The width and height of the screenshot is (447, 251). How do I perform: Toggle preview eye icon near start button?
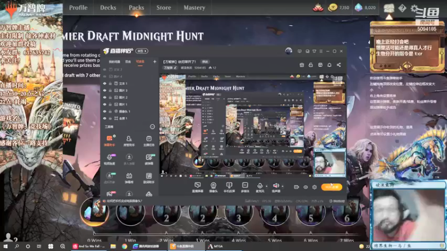(306, 187)
